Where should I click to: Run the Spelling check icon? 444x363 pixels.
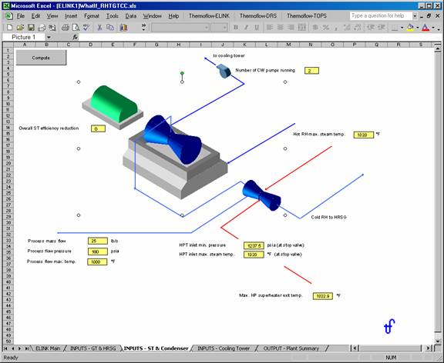[86, 28]
